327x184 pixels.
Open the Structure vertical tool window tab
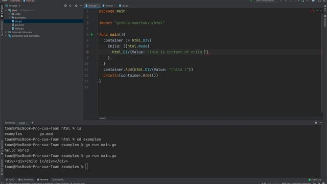[x=2, y=28]
